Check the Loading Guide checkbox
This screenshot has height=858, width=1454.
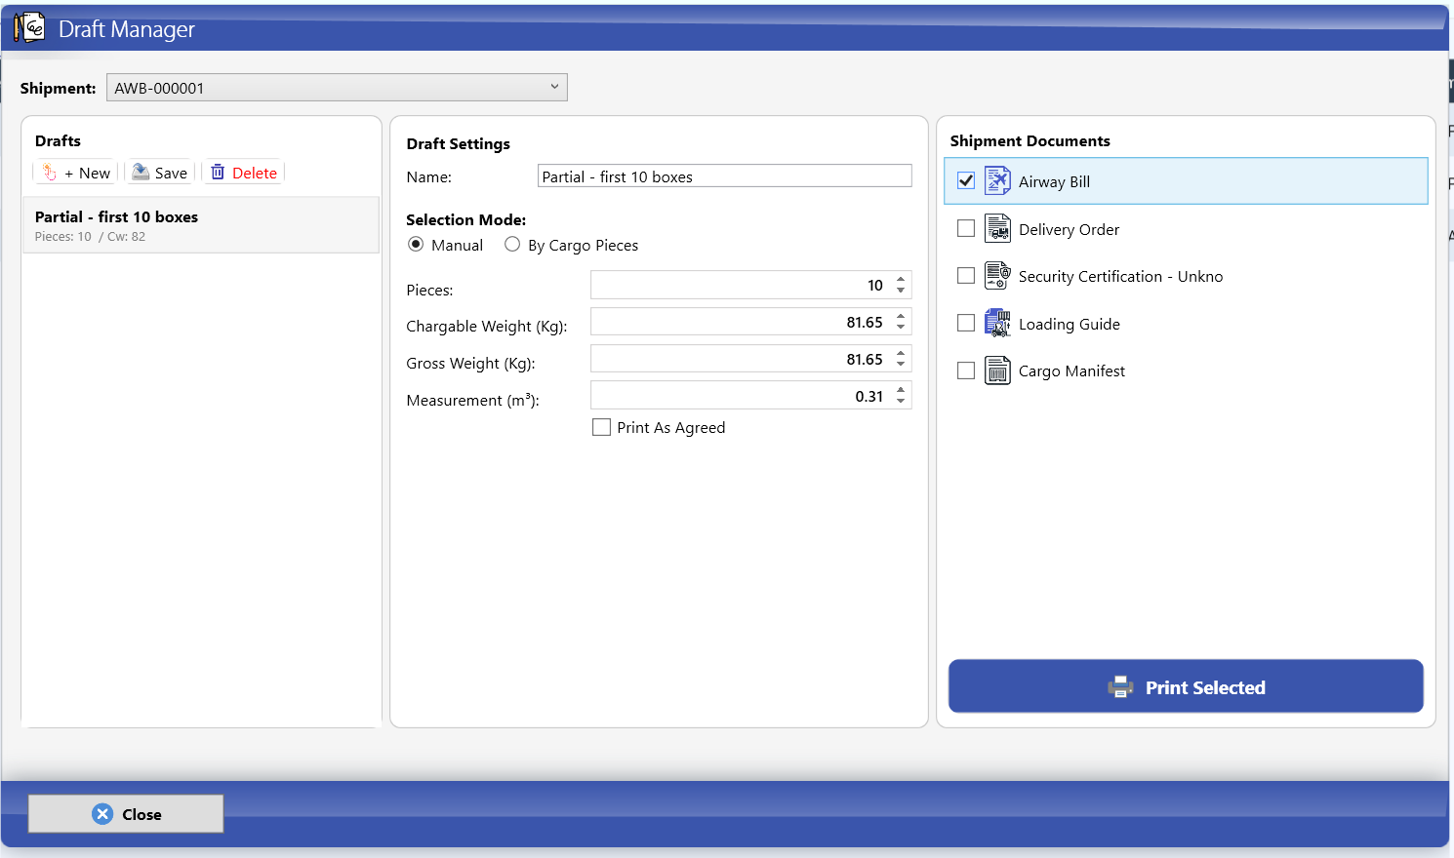pyautogui.click(x=966, y=323)
